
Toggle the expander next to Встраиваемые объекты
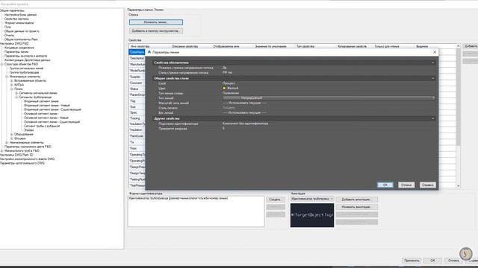(x=12, y=81)
